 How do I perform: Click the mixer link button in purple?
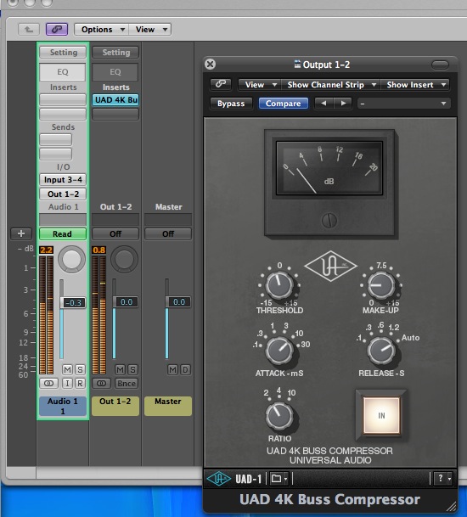coord(57,30)
